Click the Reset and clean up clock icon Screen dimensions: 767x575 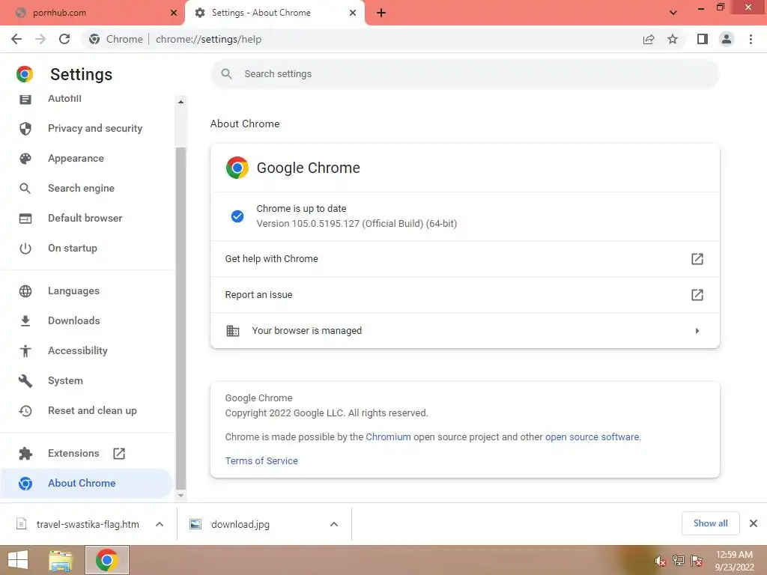(x=25, y=411)
